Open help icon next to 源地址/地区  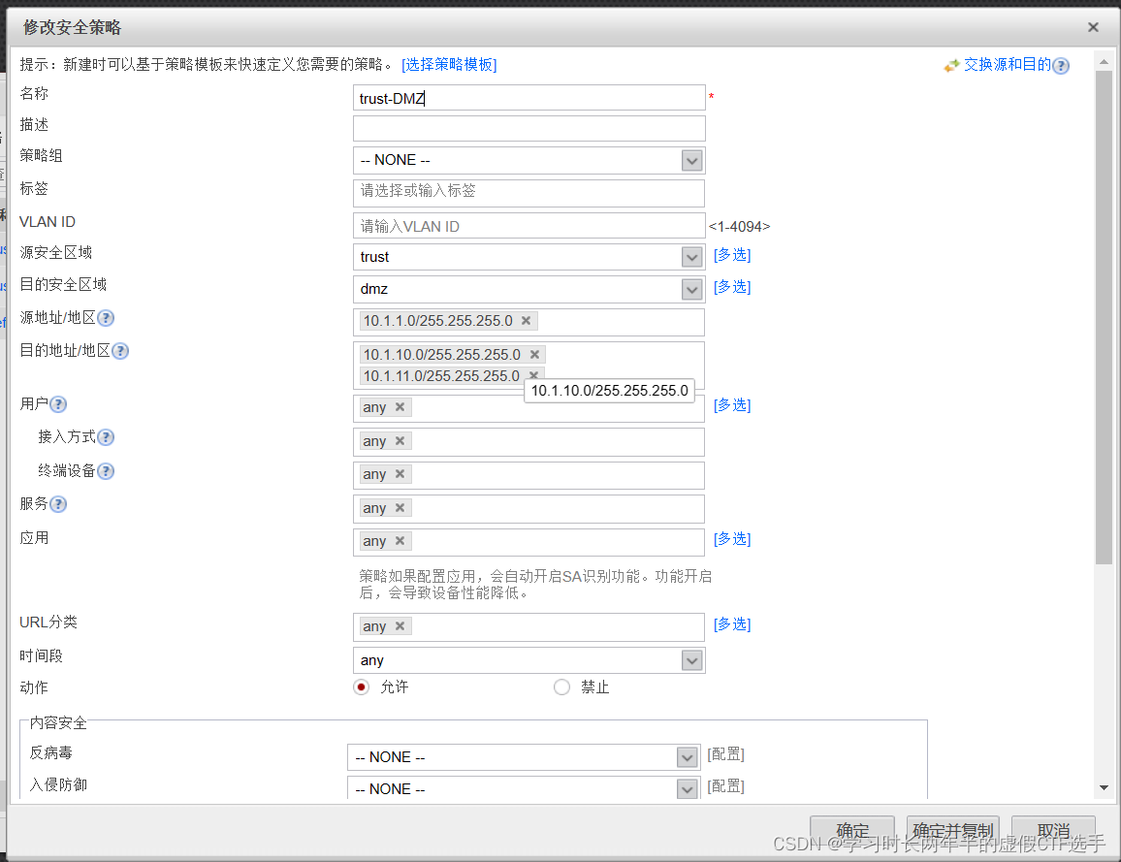tap(106, 318)
